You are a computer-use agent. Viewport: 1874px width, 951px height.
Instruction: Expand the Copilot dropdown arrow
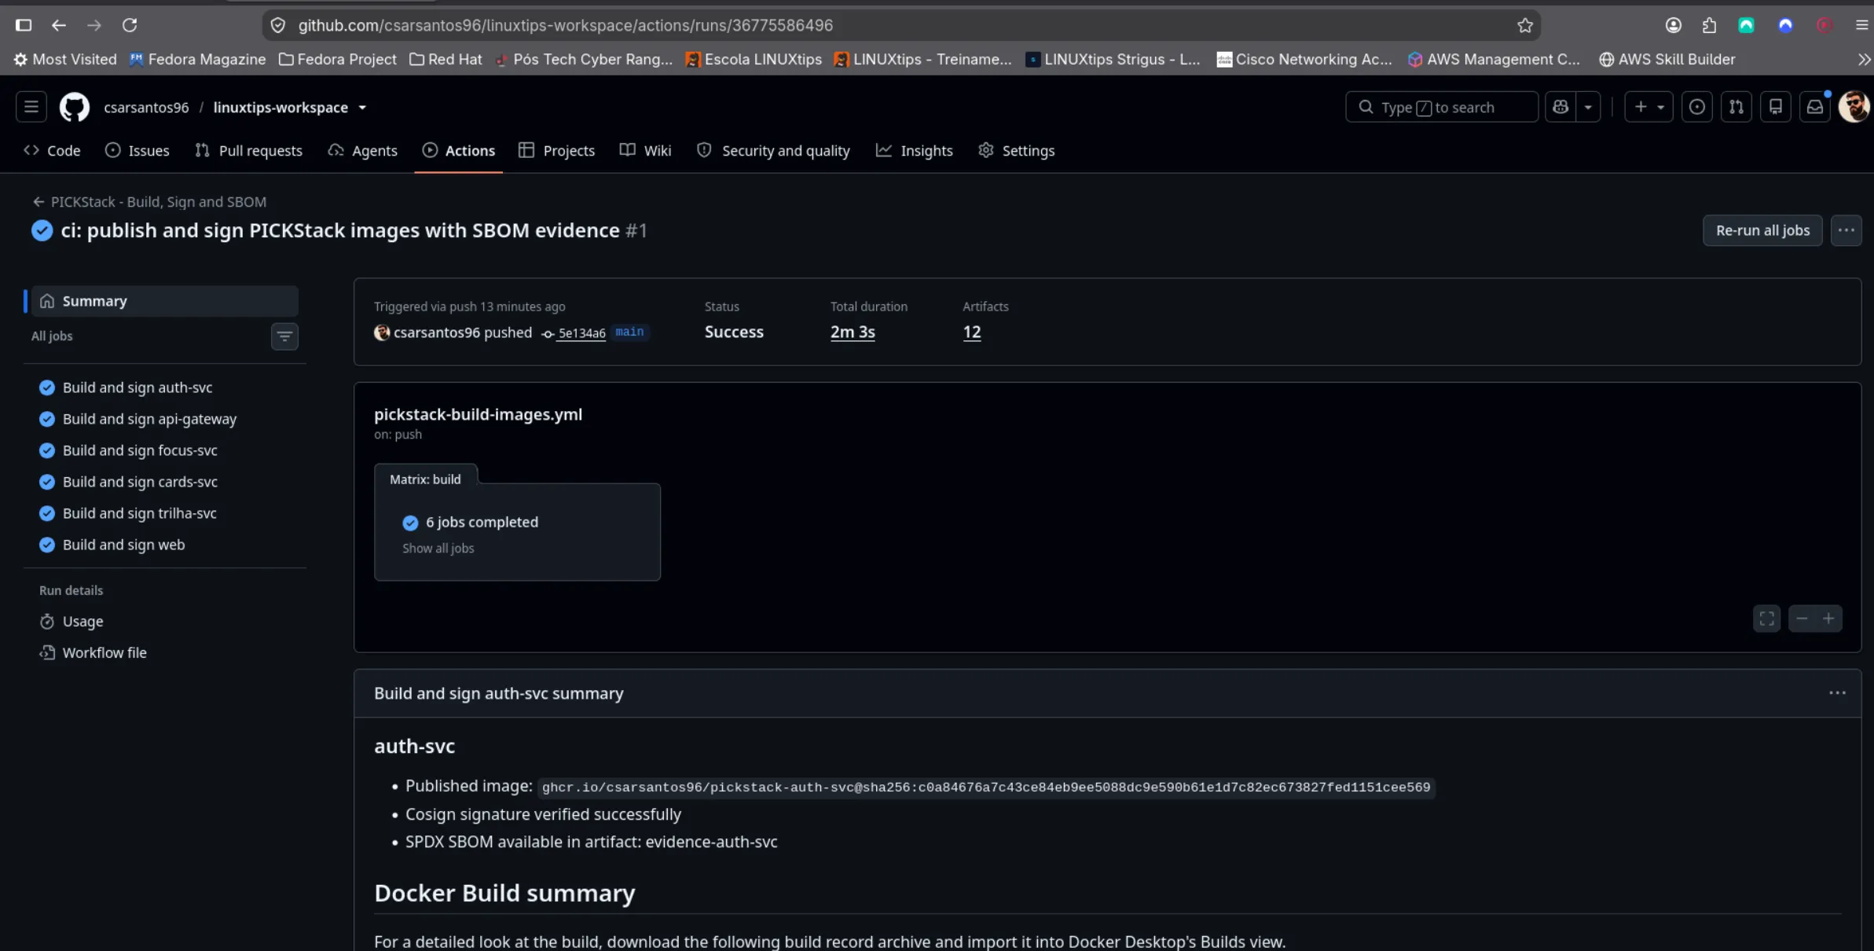(x=1589, y=107)
